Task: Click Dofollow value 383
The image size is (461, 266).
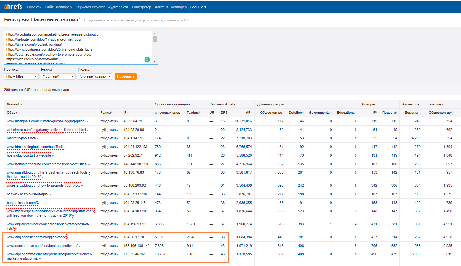Action: click(x=301, y=224)
